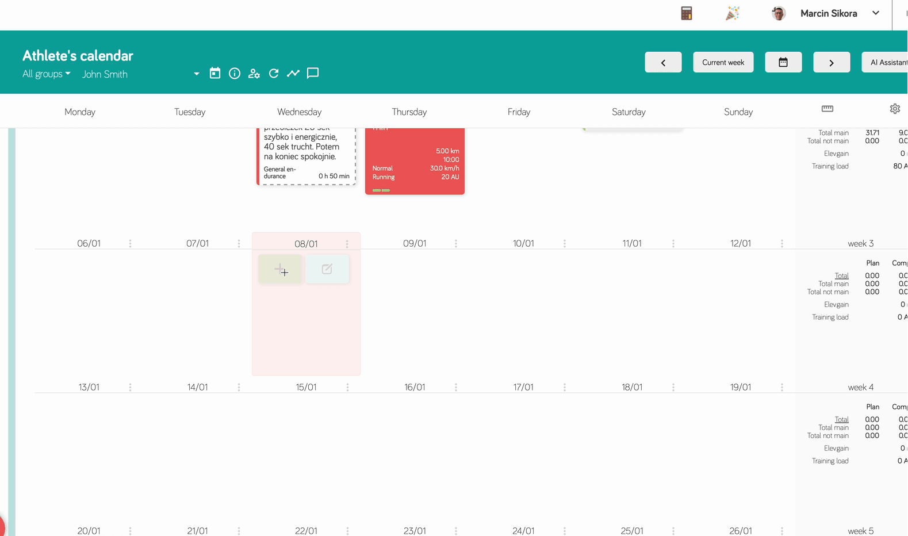Screen dimensions: 908x536
Task: Show athlete info via circled i icon
Action: 235,73
